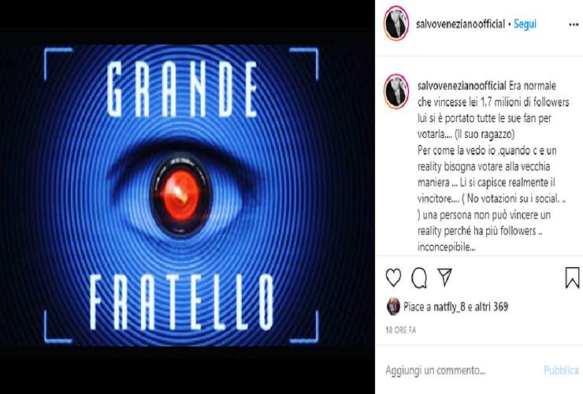Open salvovenezianoofficial profile picture in header

click(x=396, y=23)
